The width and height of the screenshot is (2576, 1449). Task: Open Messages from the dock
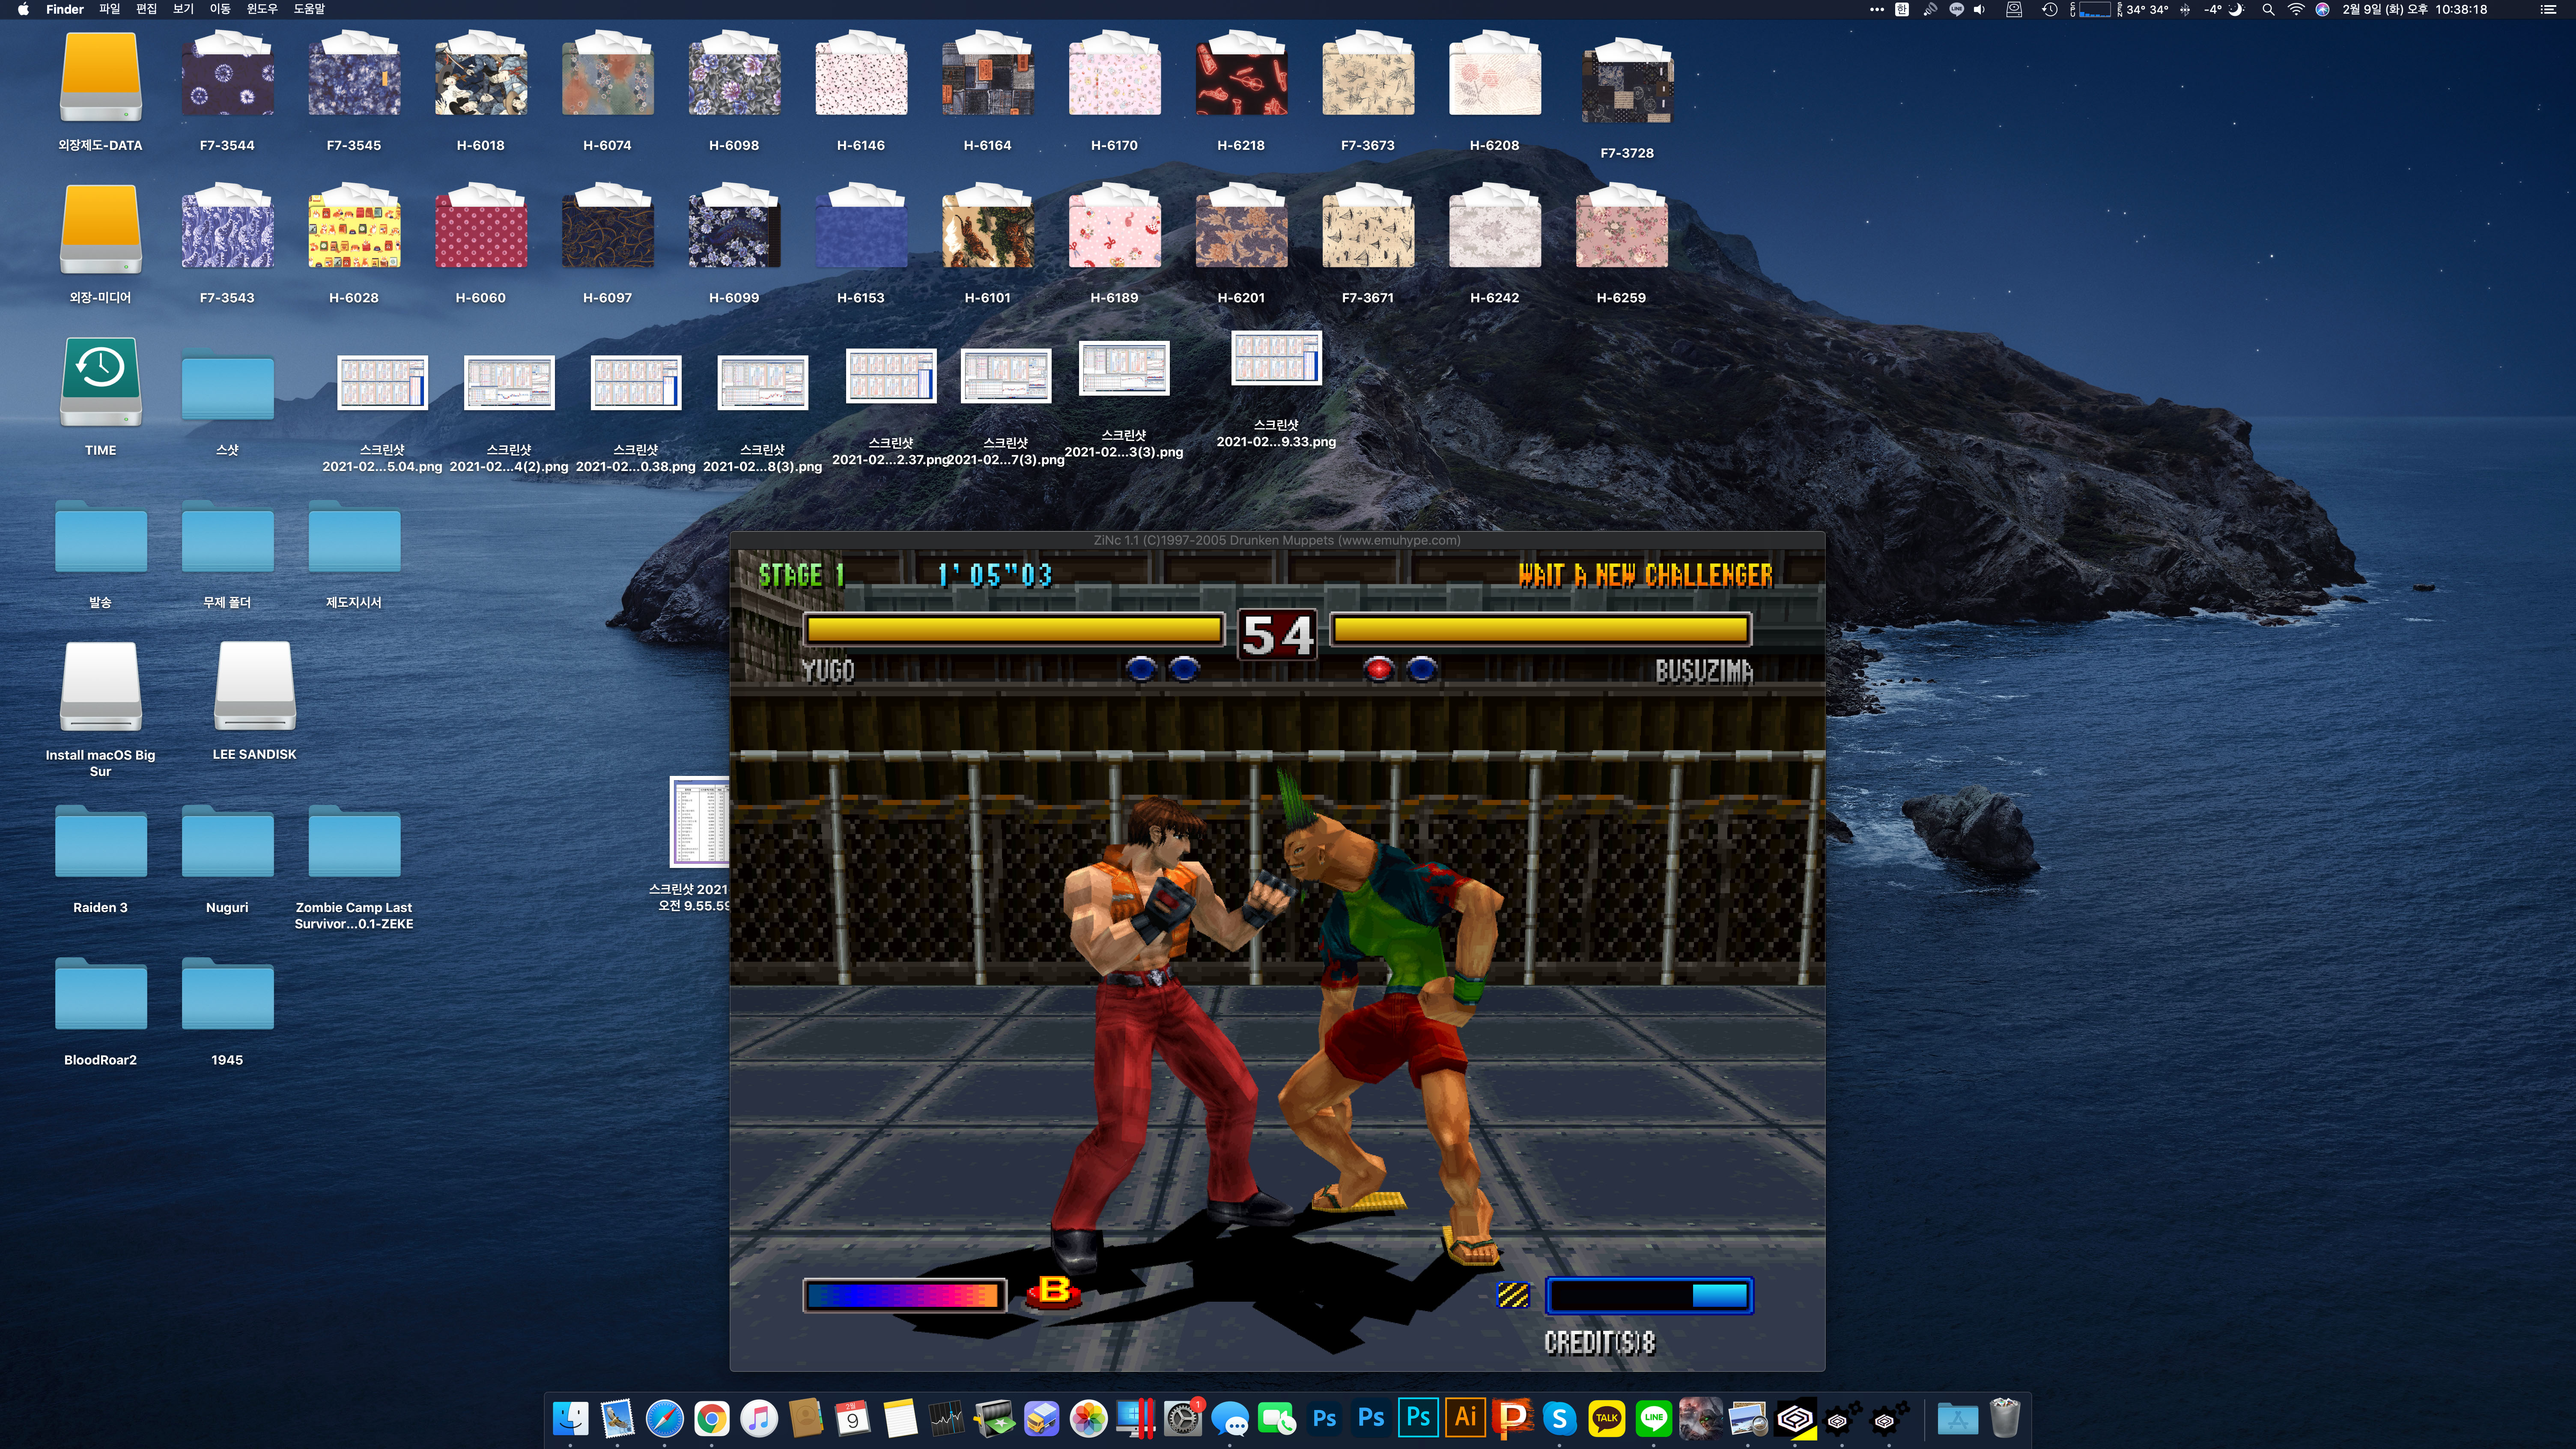coord(1230,1418)
